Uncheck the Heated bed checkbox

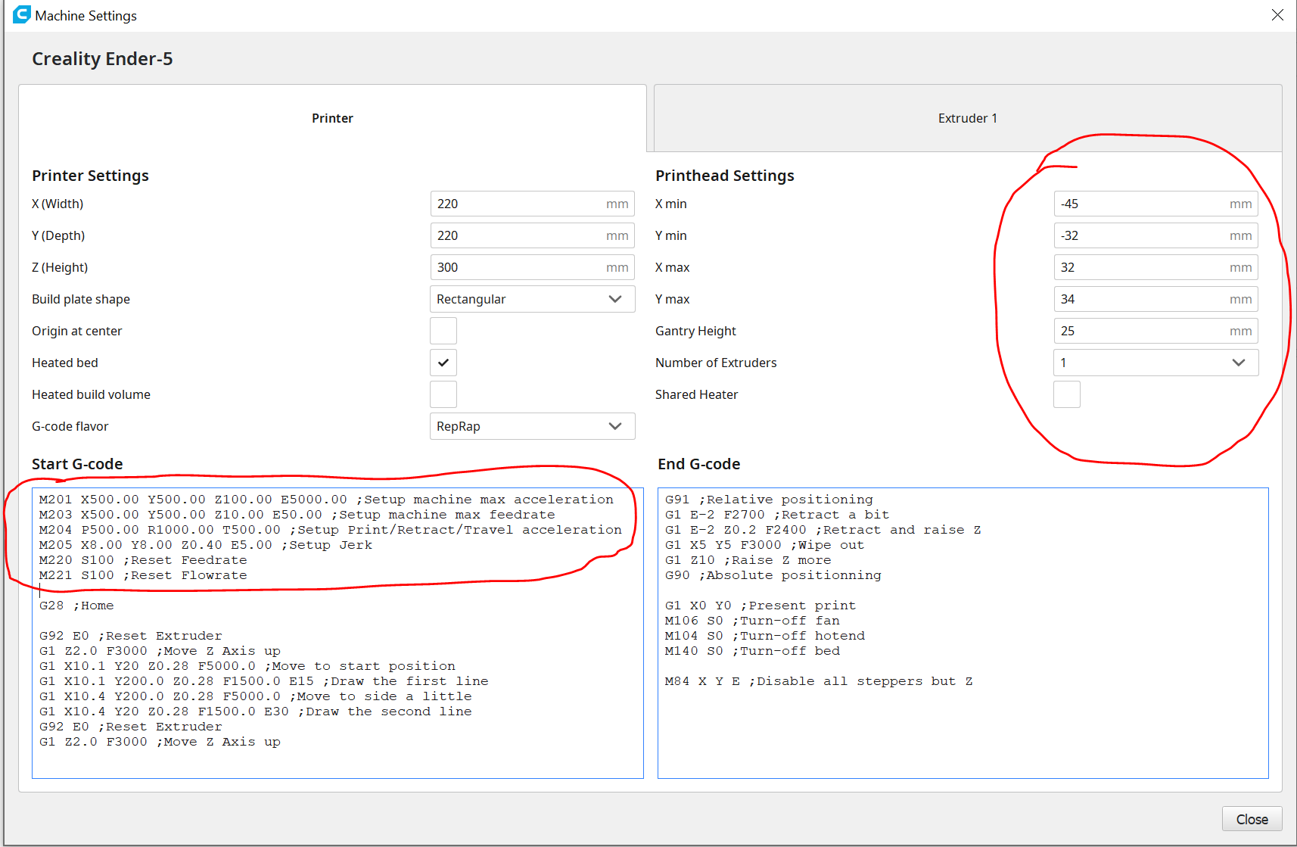(x=443, y=363)
